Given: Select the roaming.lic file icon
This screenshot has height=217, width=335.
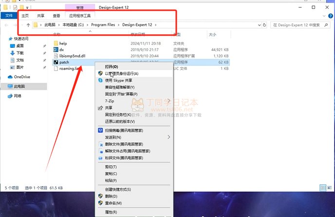Looking at the screenshot, I should coord(56,68).
